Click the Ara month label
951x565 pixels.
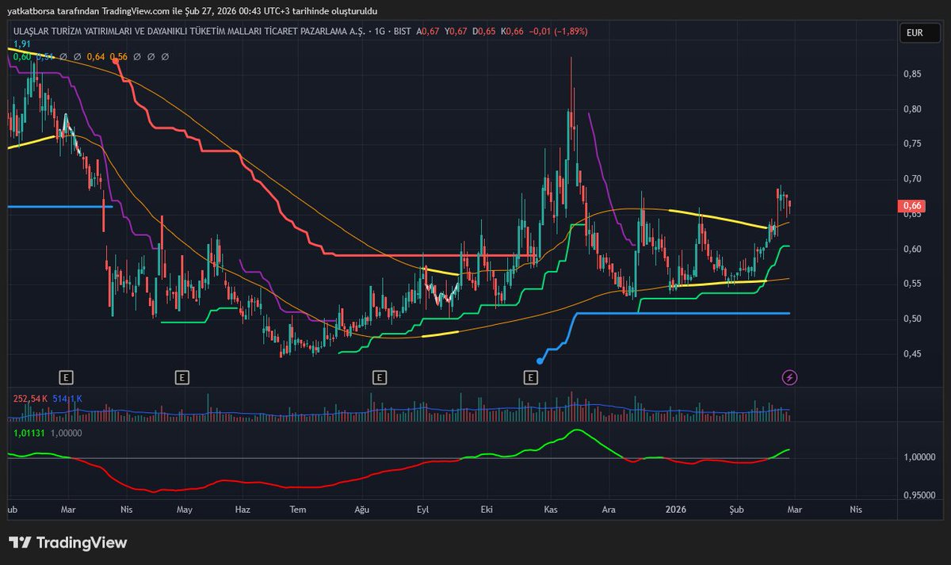(609, 511)
